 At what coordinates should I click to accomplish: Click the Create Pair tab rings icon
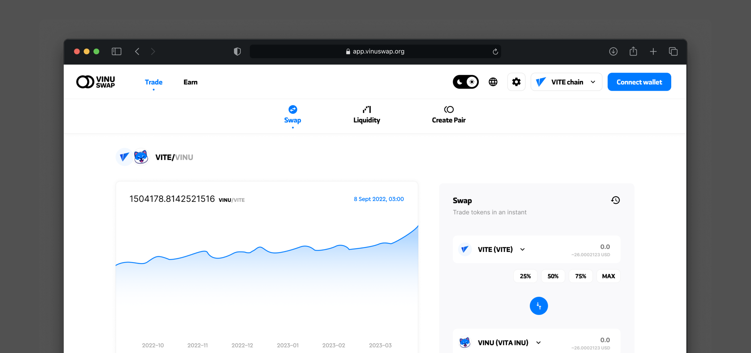[449, 109]
